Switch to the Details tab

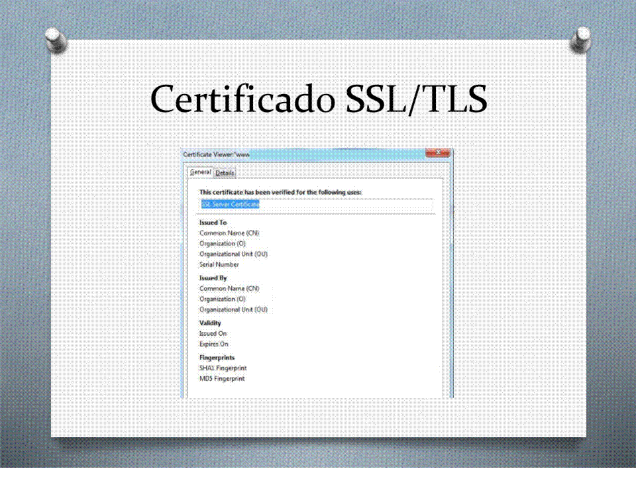[x=225, y=173]
